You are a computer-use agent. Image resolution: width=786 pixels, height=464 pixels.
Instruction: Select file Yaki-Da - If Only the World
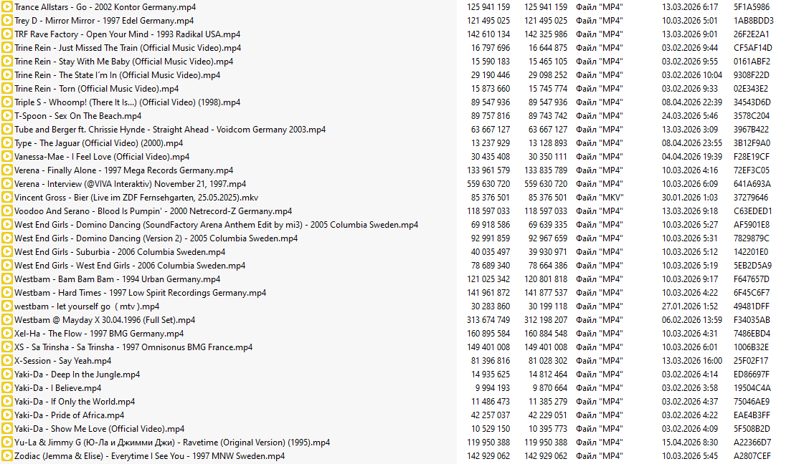(75, 402)
